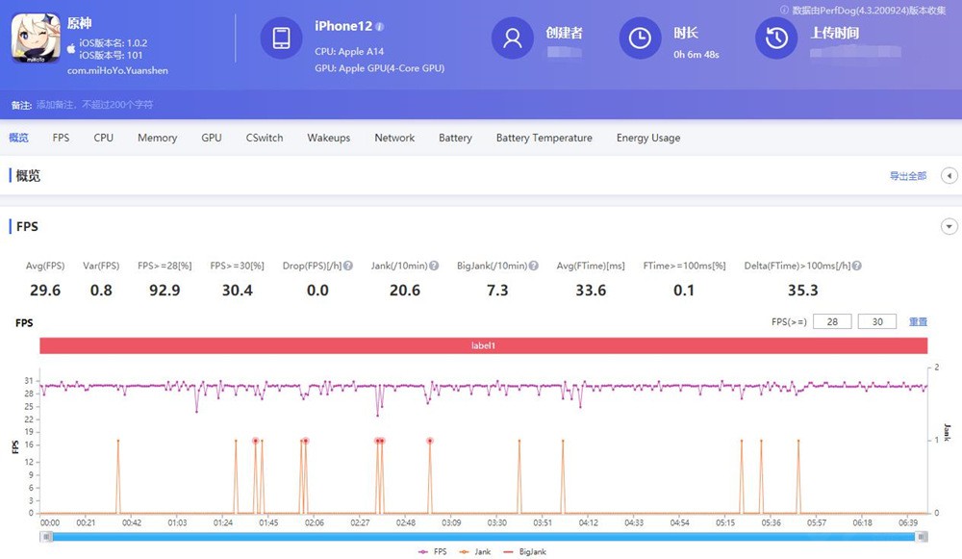The image size is (962, 559).
Task: Toggle BigJank series in chart legend
Action: tap(525, 552)
